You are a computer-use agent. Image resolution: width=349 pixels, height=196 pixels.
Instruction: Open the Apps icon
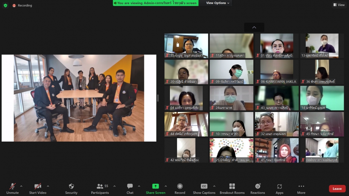279,187
